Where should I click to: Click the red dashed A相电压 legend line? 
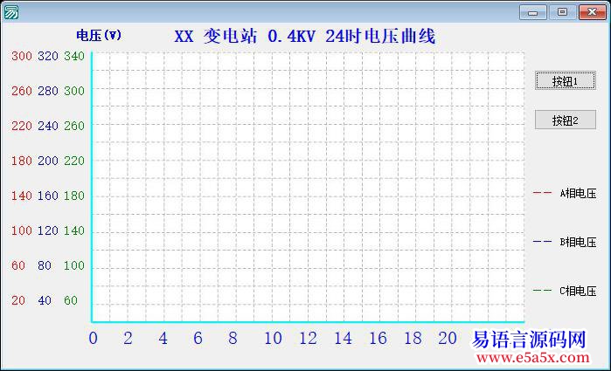(x=543, y=192)
